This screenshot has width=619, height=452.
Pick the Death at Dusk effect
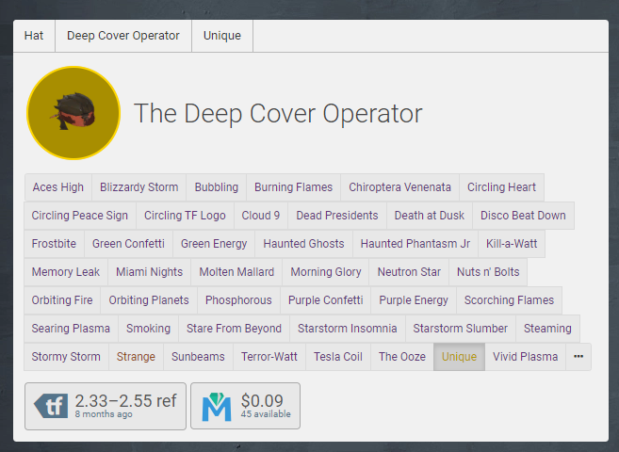pos(430,216)
